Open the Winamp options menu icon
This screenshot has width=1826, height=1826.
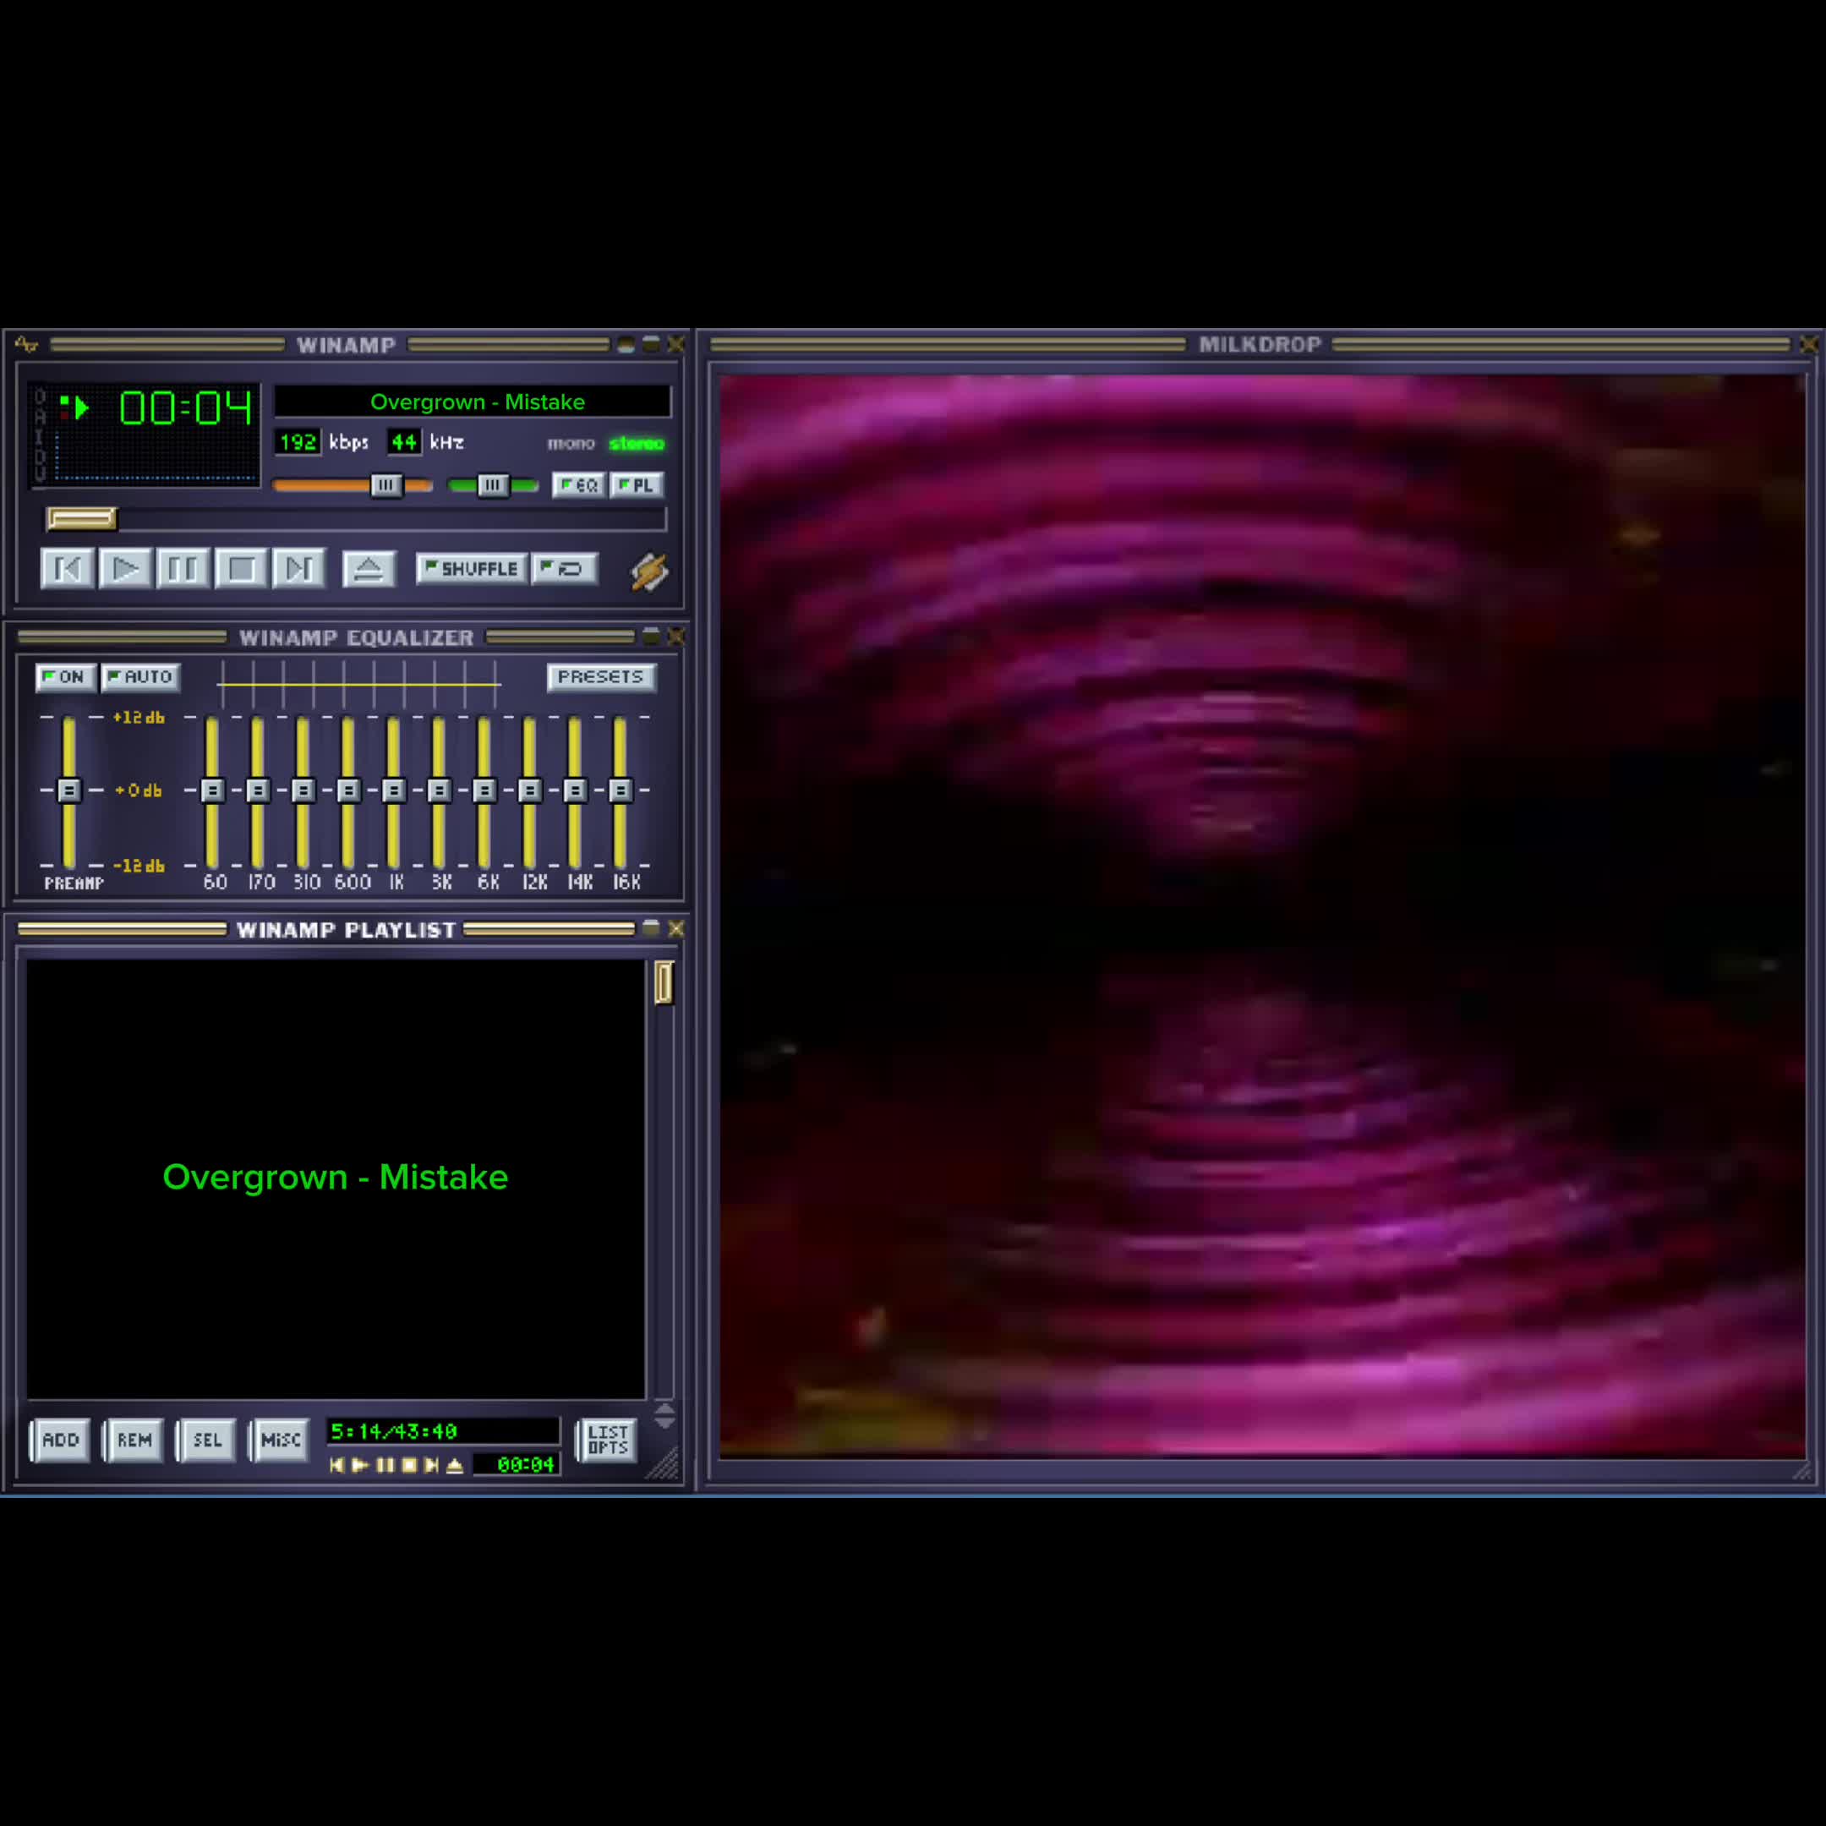(25, 345)
